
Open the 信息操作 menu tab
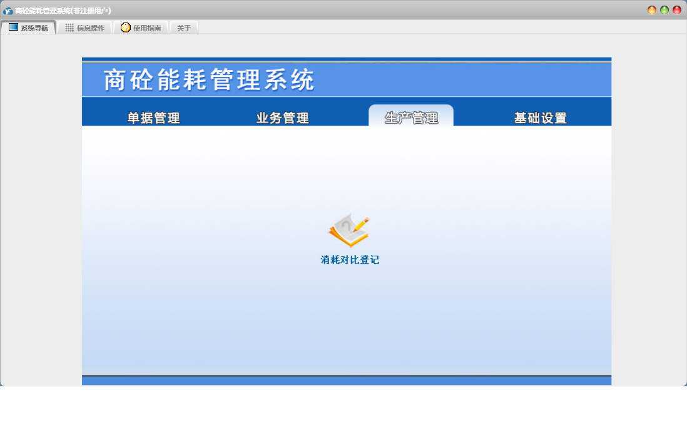coord(85,27)
